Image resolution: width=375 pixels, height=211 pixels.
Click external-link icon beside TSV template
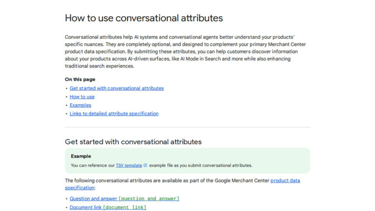coord(145,165)
